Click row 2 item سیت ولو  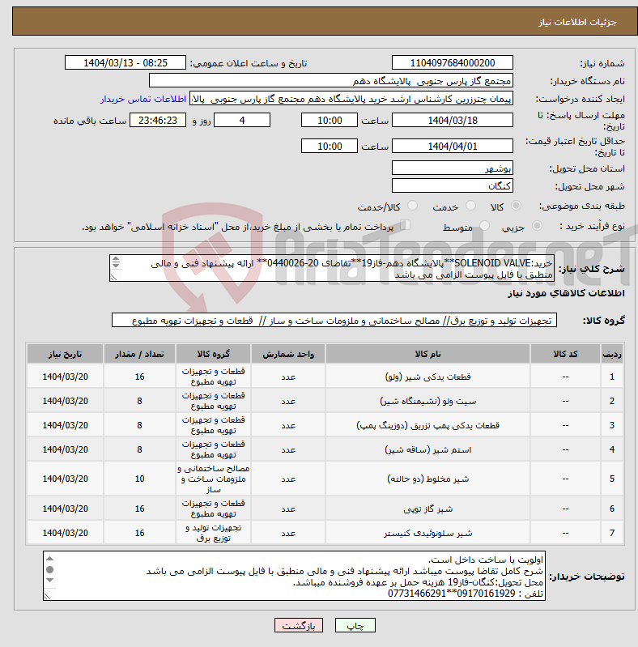(x=428, y=401)
